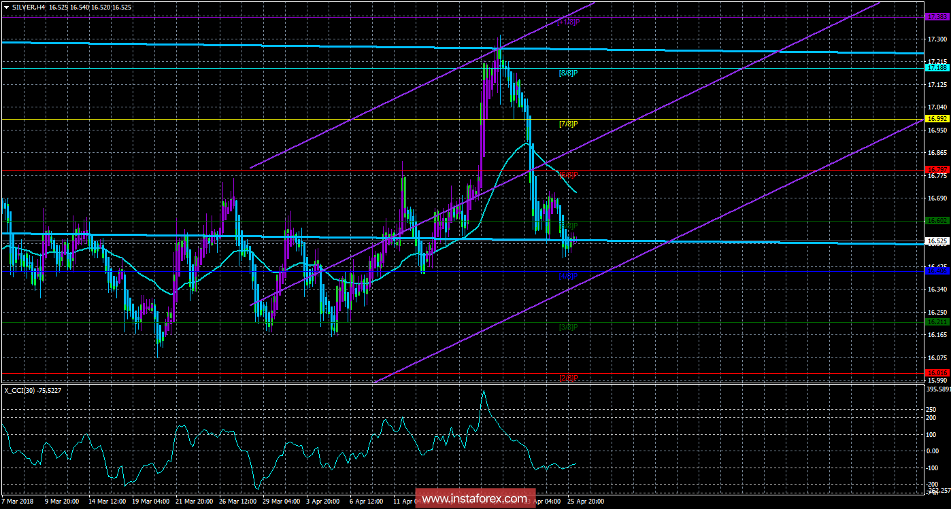This screenshot has height=509, width=951.
Task: Select the 17.188 cyan price level tag
Action: tap(936, 68)
